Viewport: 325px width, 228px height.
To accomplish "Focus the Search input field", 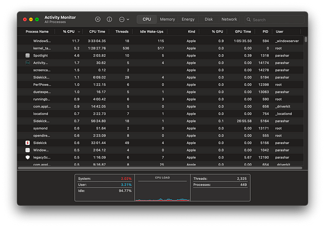I will point(274,20).
